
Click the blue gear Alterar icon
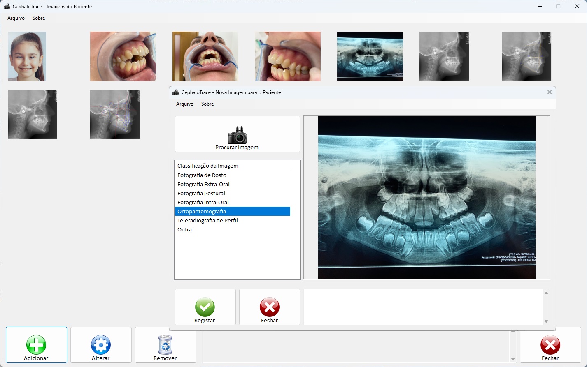(101, 345)
